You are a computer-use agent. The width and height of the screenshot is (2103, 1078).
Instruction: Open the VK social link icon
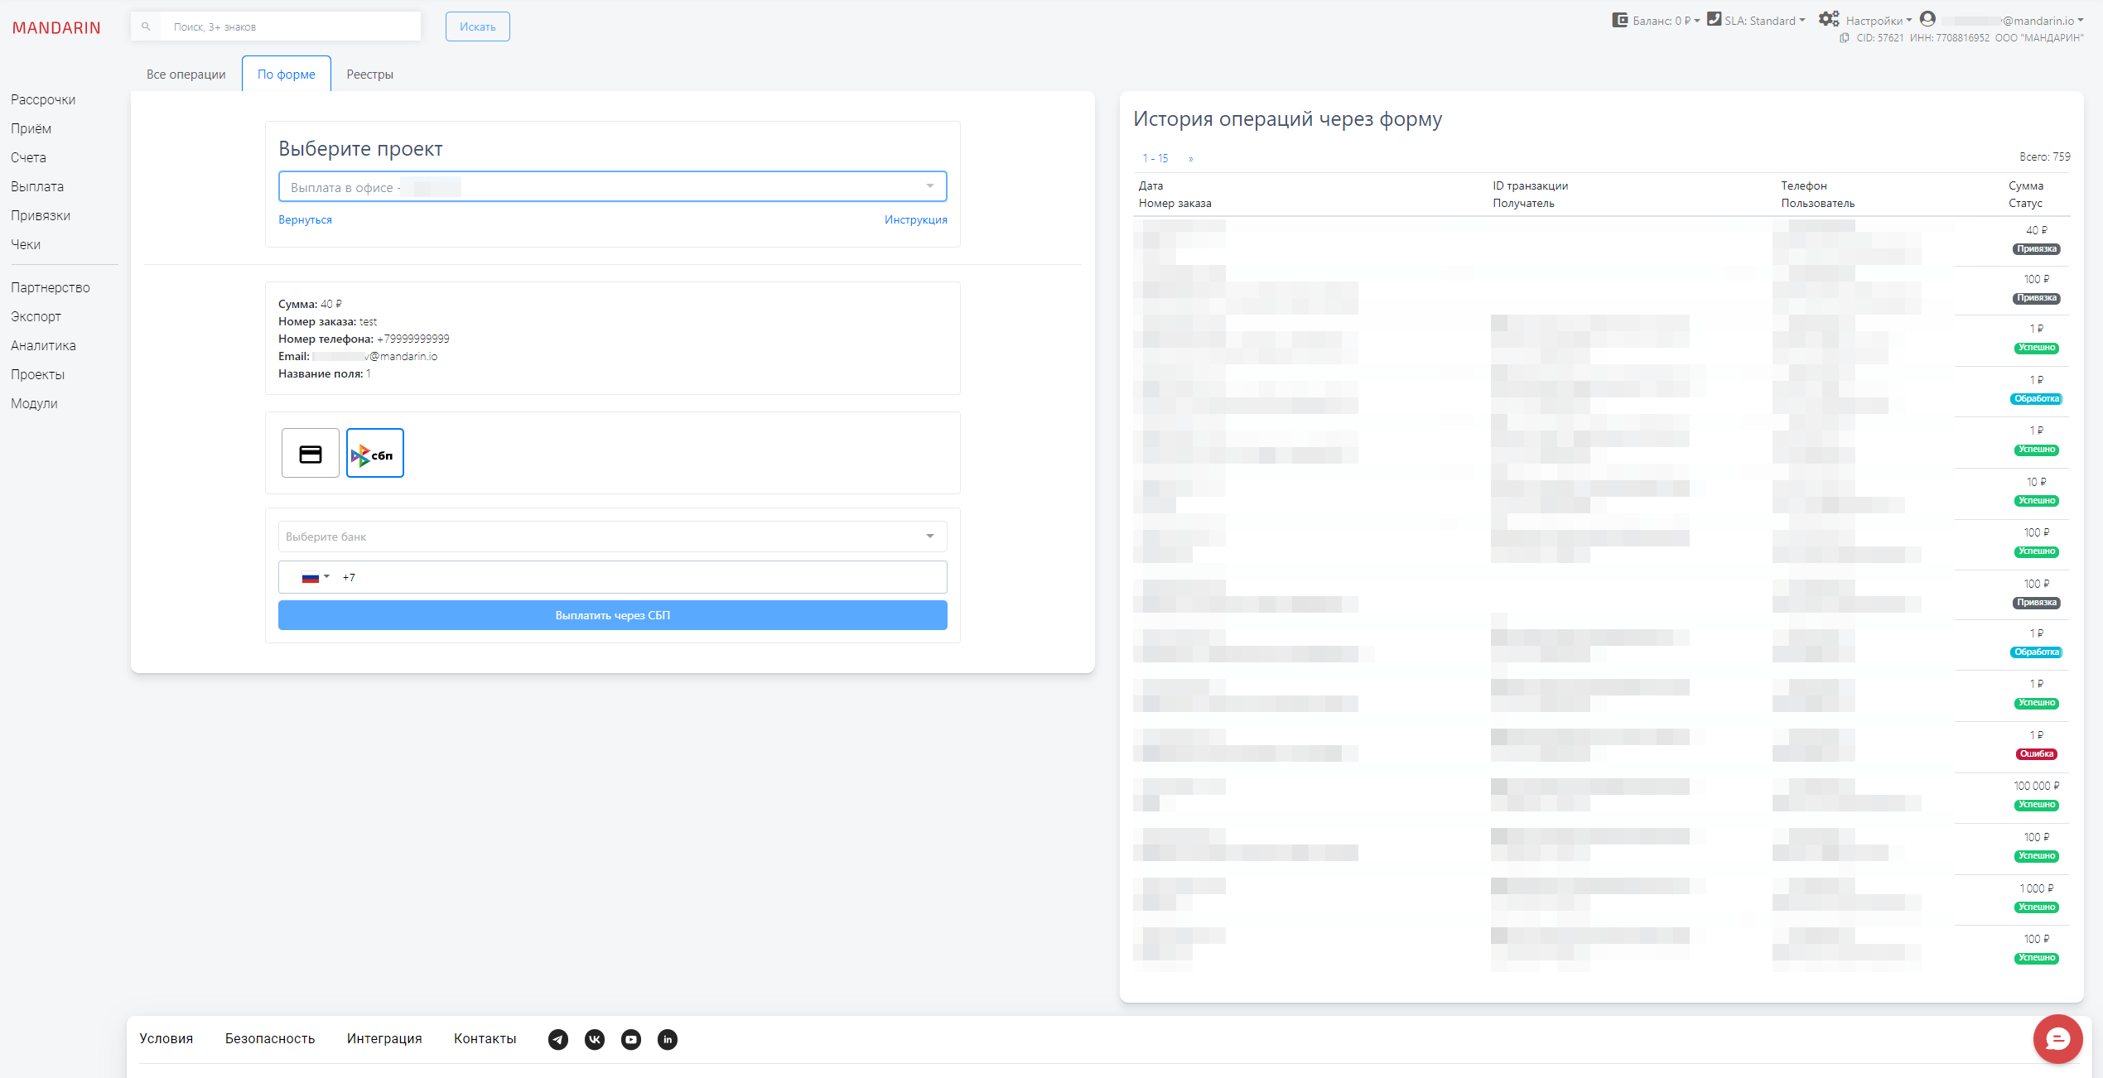tap(595, 1039)
